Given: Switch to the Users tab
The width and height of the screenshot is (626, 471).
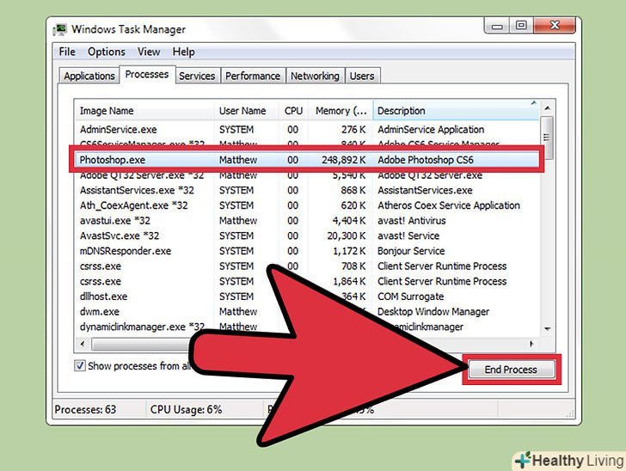Looking at the screenshot, I should [362, 76].
